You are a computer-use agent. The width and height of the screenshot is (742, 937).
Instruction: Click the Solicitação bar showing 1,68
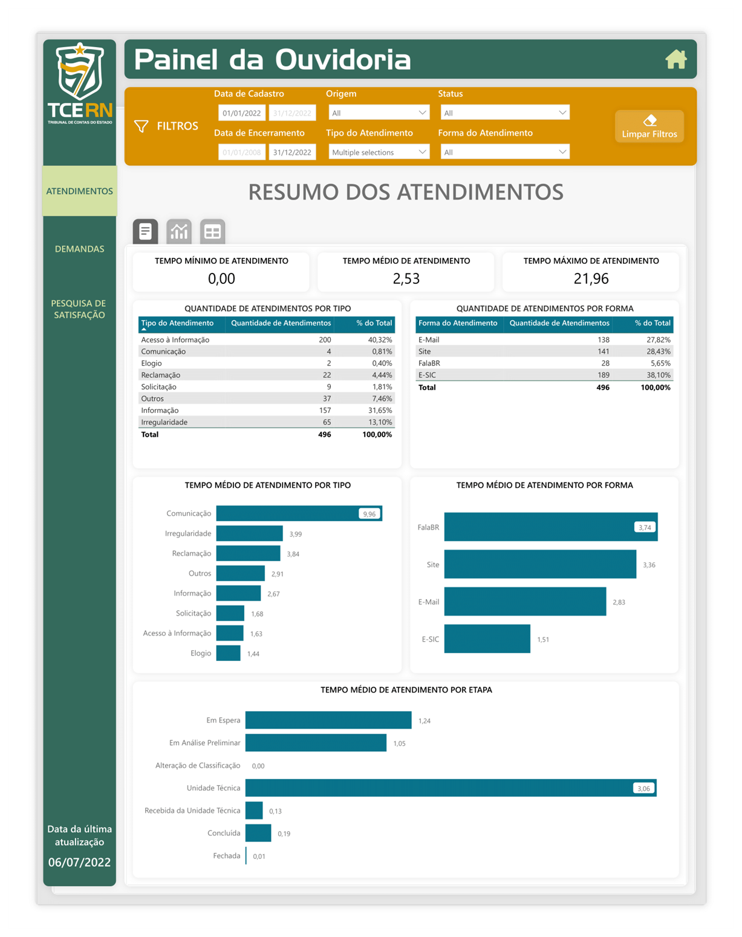(230, 613)
